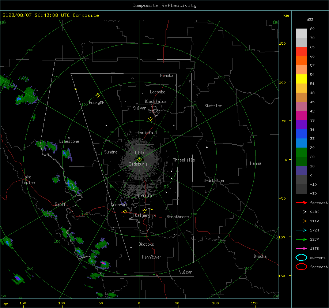Choose the blue 36-33 dBZ band
This screenshot has height=308, width=329.
301,134
